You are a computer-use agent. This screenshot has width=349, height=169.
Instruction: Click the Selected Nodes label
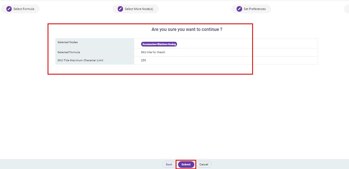pos(68,42)
